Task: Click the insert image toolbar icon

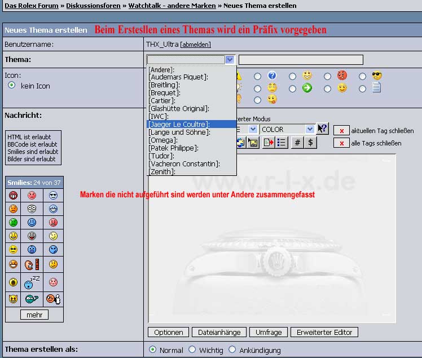Action: tap(253, 143)
